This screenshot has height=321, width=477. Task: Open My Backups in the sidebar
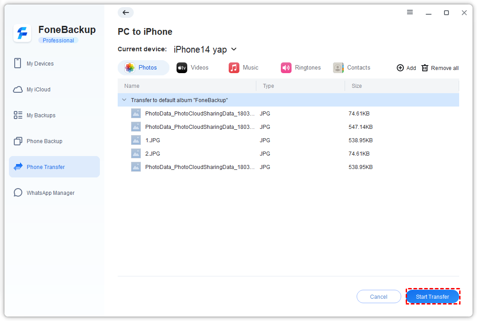54,115
